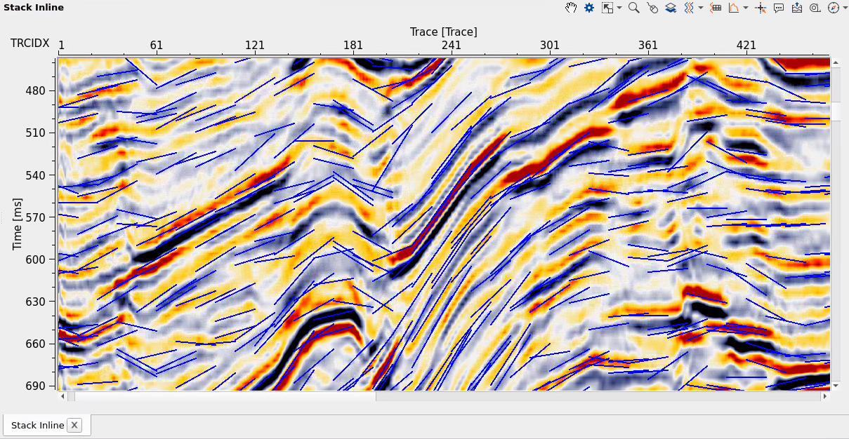Click the Time [ms] axis title

[x=18, y=223]
